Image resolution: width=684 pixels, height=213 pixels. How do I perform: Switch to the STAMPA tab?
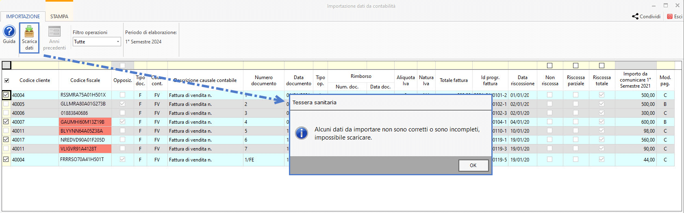point(59,17)
